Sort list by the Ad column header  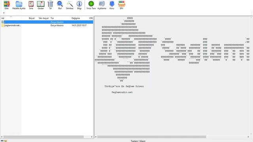tap(3, 18)
